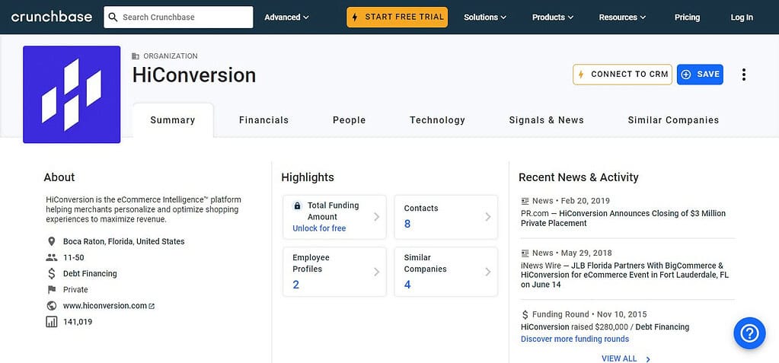Click the lightning icon on Start Free Trial
This screenshot has width=779, height=363.
pos(355,17)
